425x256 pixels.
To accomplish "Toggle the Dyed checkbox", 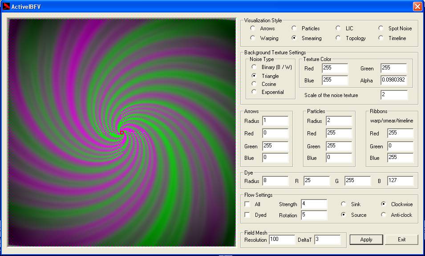I will [x=247, y=215].
